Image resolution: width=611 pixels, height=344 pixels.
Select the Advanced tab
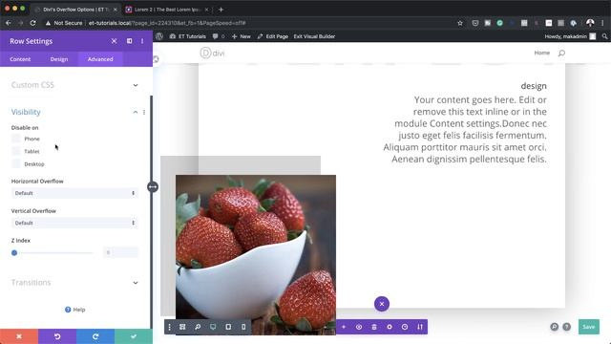pos(100,59)
